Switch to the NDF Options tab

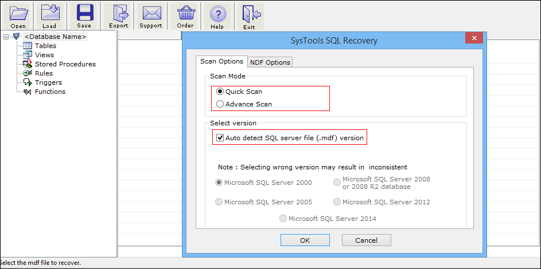270,62
